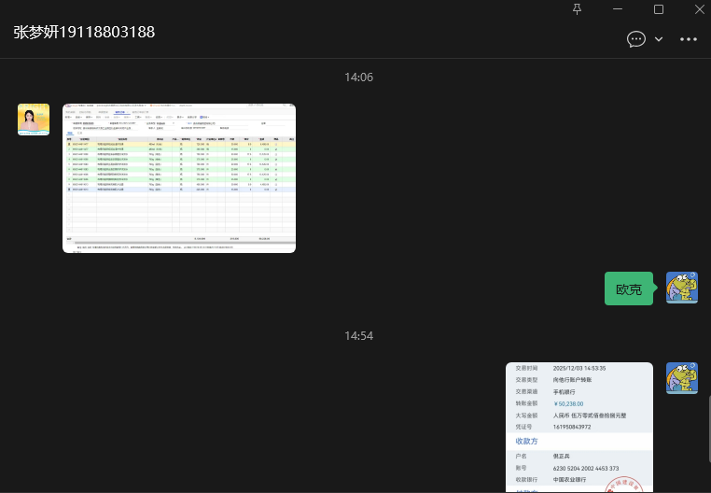Image resolution: width=711 pixels, height=493 pixels.
Task: Click the ¥50,238.00 amount in the receipt
Action: coord(573,403)
